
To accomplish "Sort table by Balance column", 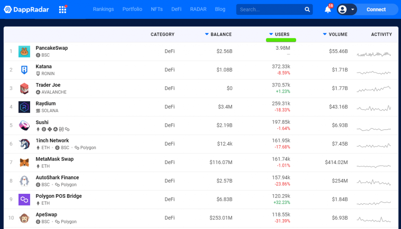I will tap(219, 34).
